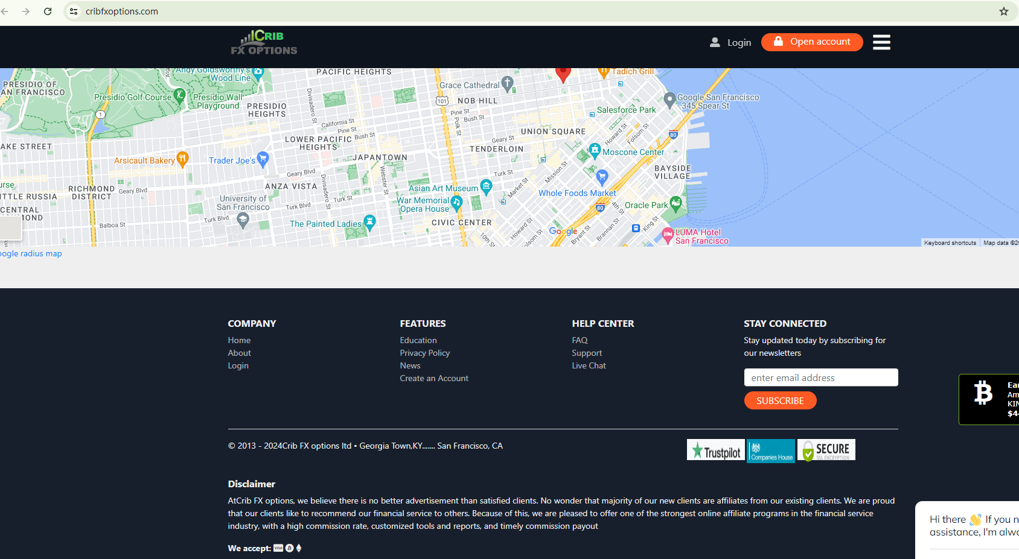Image resolution: width=1019 pixels, height=559 pixels.
Task: Open map Keyboard shortcuts
Action: (x=950, y=243)
